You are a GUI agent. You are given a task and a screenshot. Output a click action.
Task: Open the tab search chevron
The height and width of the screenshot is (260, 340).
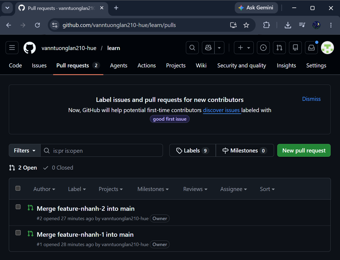tap(7, 8)
